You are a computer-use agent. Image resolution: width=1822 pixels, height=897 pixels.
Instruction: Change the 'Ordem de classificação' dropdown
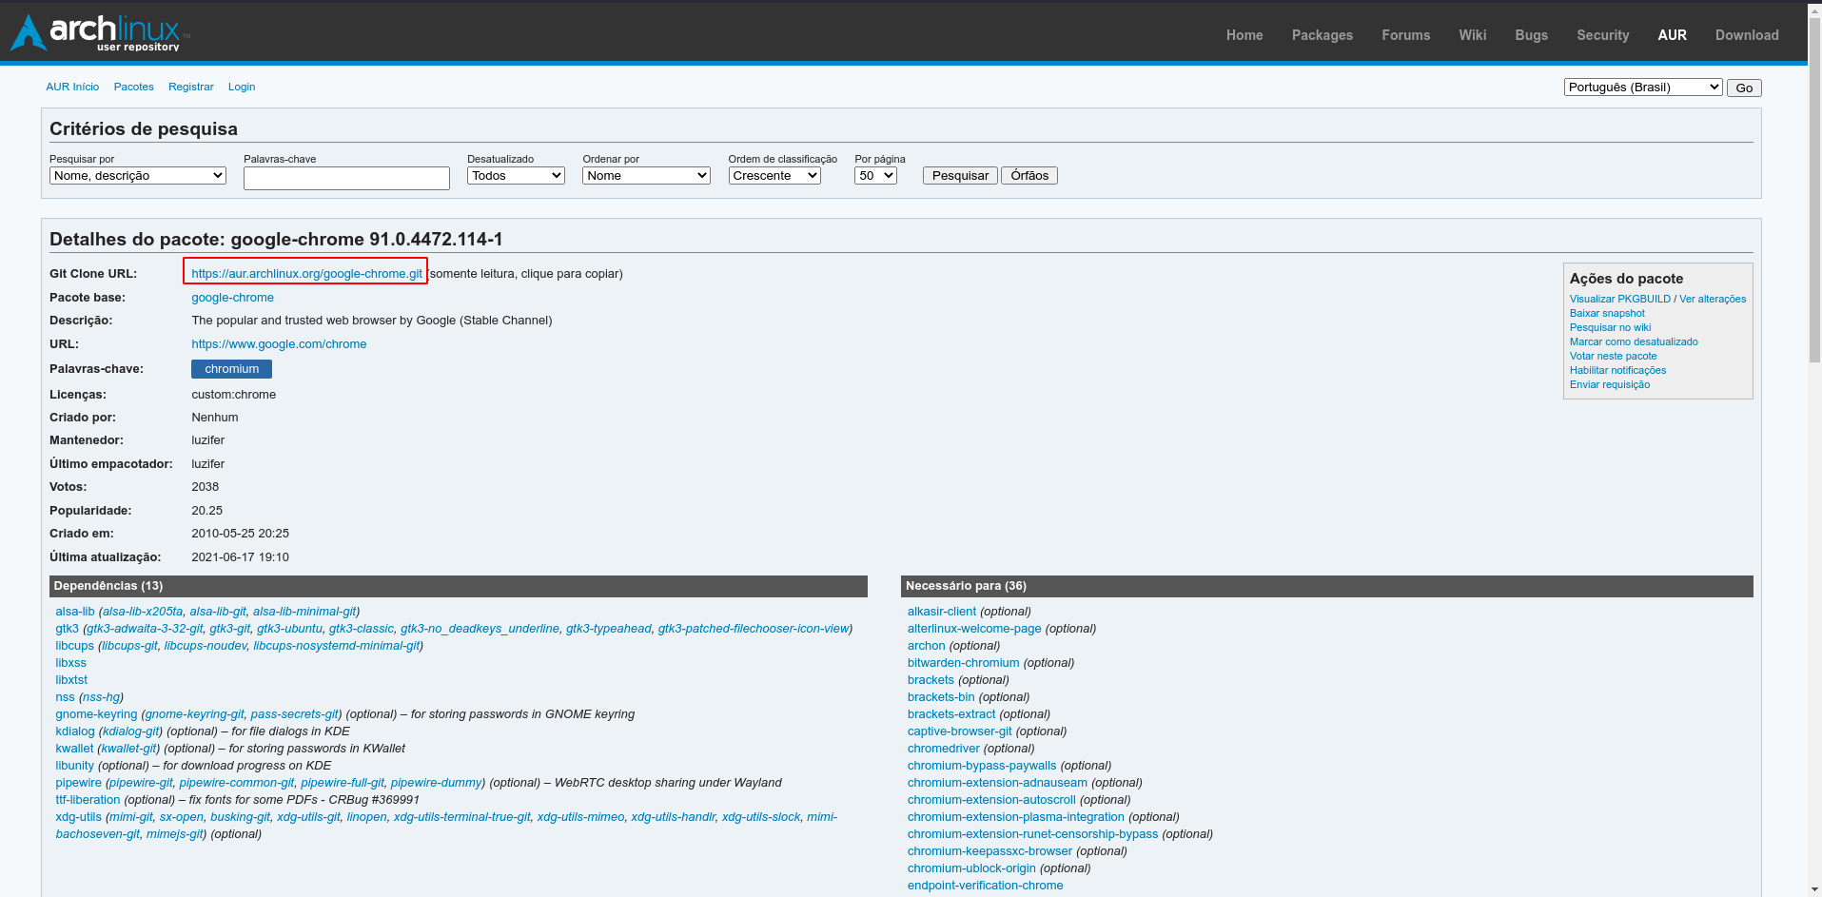tap(774, 176)
